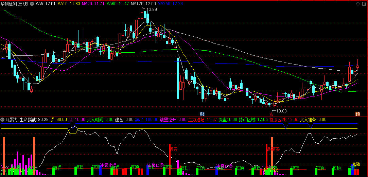Select the yellow MA10: 11.83 label
This screenshot has width=368, height=177.
click(68, 4)
